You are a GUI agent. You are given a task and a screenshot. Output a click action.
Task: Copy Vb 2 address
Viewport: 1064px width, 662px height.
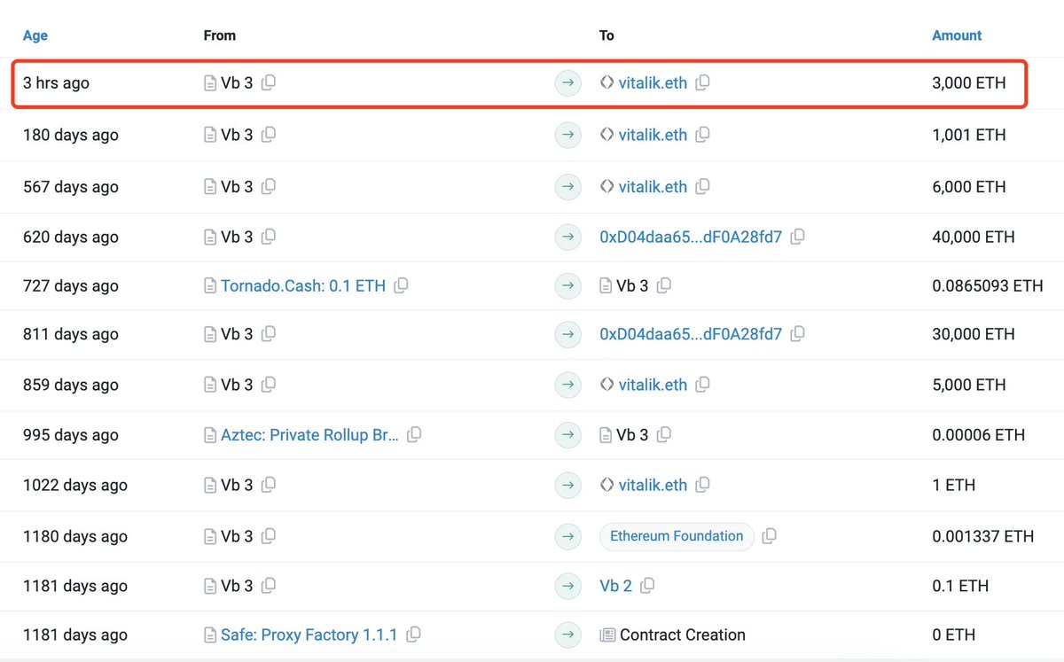pyautogui.click(x=648, y=586)
